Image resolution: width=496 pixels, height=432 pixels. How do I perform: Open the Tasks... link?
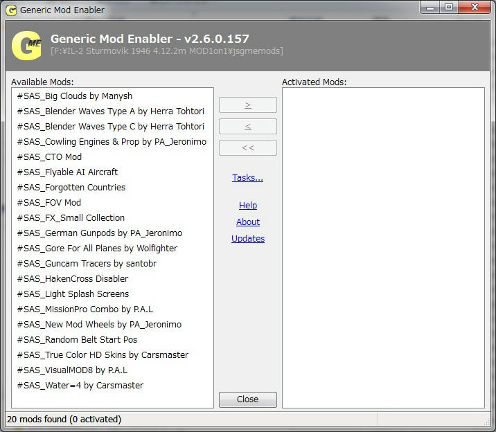coord(248,178)
